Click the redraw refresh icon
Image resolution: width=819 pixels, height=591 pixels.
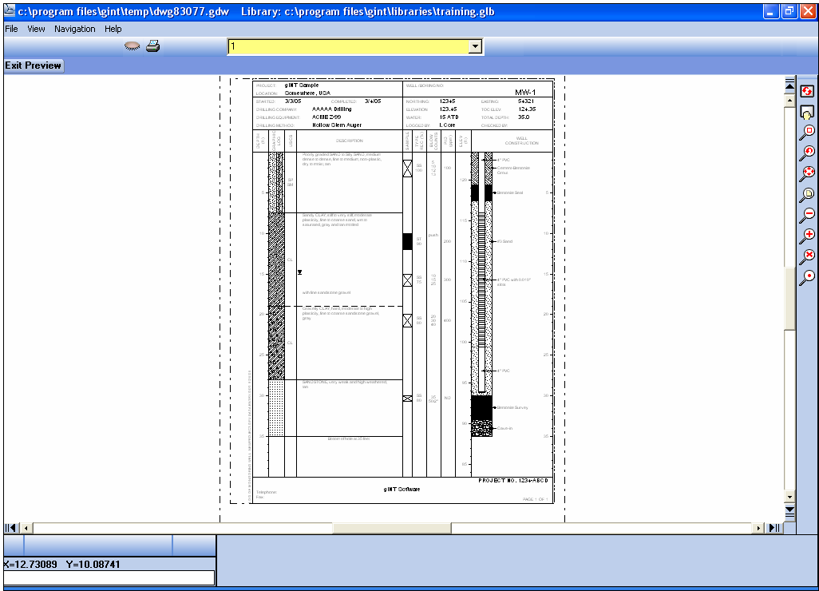click(807, 92)
